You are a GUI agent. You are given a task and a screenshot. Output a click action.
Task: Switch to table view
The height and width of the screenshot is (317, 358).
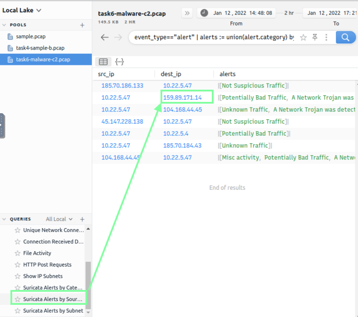(103, 62)
